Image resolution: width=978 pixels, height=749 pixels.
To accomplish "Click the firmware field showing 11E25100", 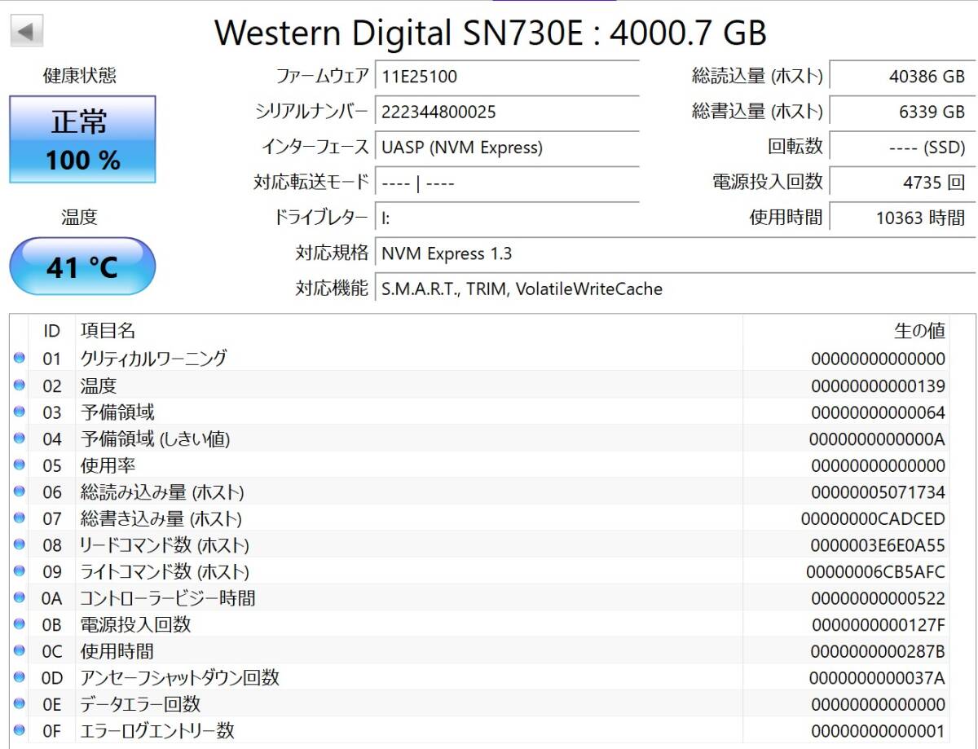I will coord(507,77).
